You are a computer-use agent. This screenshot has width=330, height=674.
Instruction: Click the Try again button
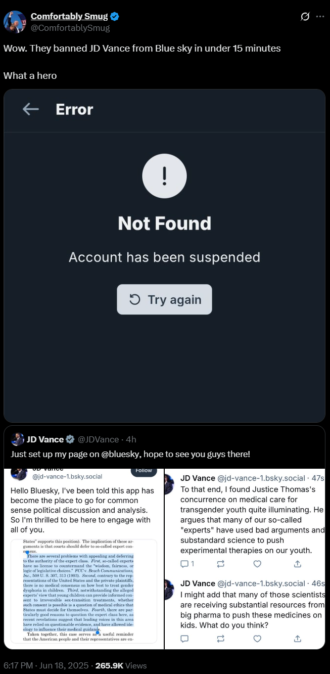(164, 299)
